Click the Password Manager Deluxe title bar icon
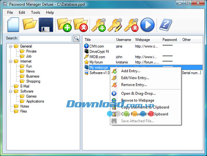Viewport: 207px width, 156px height. (x=5, y=4)
